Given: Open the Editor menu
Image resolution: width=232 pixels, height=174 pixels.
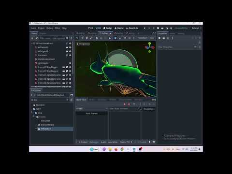Looking at the screenshot, I should [x=58, y=28].
